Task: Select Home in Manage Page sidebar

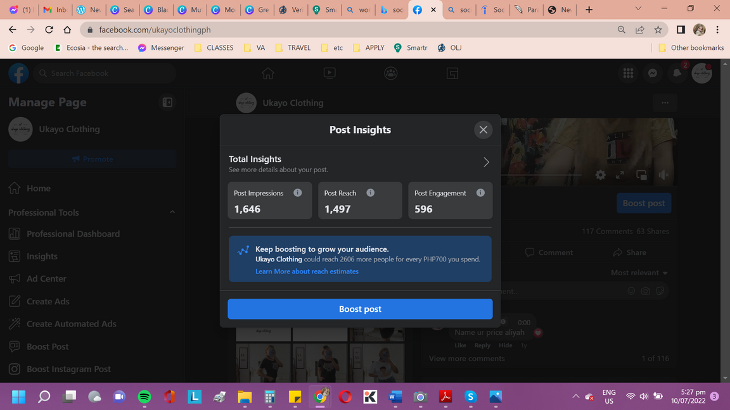Action: point(92,189)
